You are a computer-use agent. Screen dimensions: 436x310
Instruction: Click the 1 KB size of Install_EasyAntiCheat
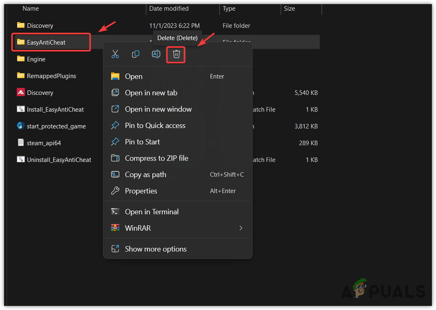312,110
